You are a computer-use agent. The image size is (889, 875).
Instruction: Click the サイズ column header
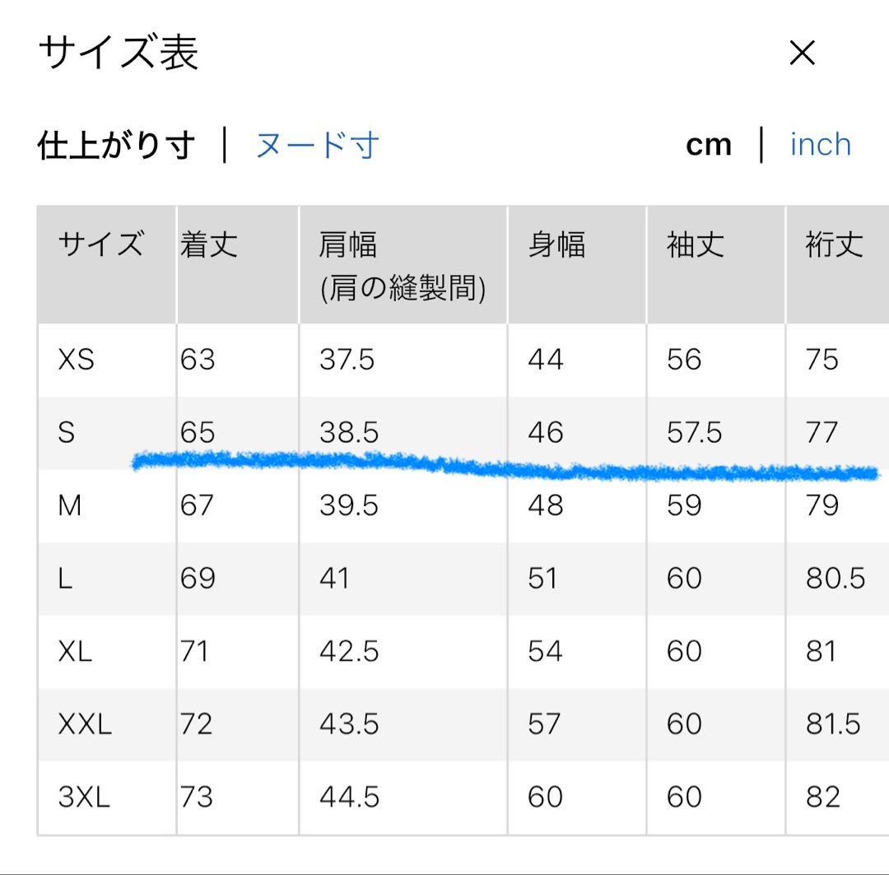pyautogui.click(x=101, y=244)
